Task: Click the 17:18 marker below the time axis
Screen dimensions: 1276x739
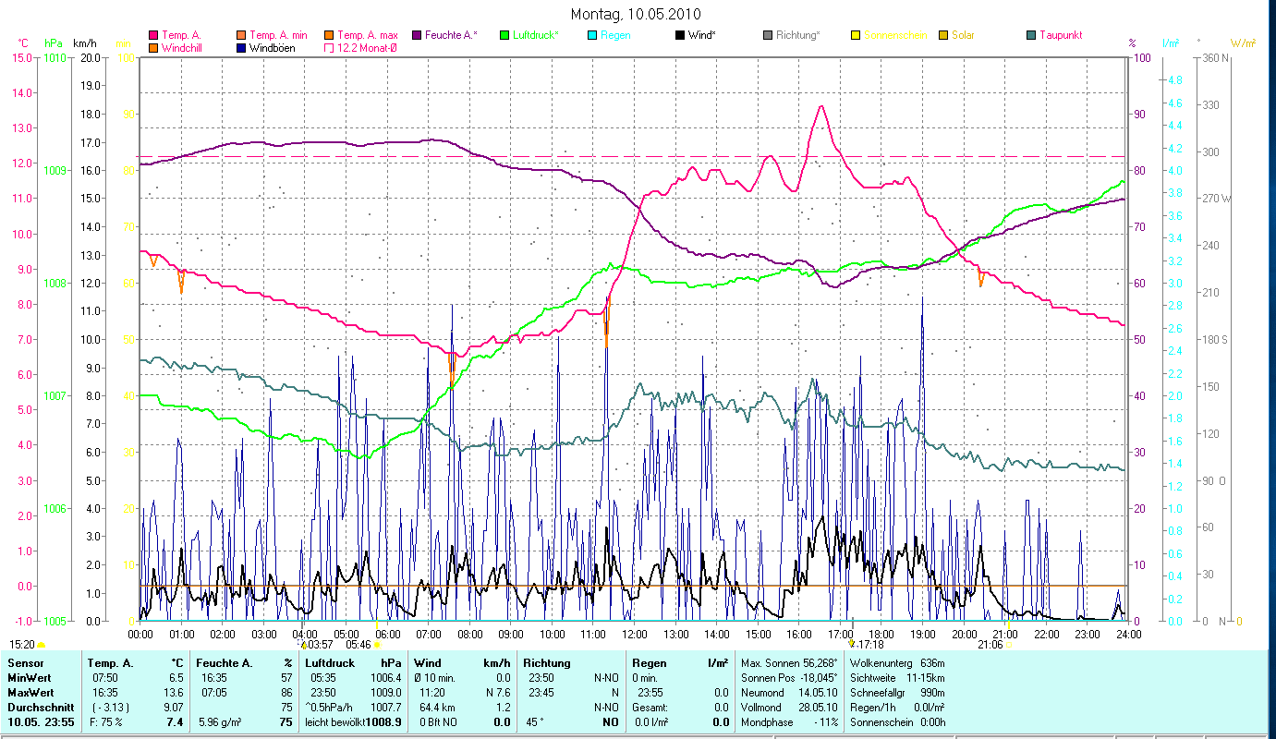Action: tap(870, 645)
